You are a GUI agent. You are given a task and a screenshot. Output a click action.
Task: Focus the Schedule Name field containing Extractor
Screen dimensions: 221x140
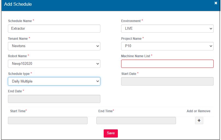pos(54,29)
